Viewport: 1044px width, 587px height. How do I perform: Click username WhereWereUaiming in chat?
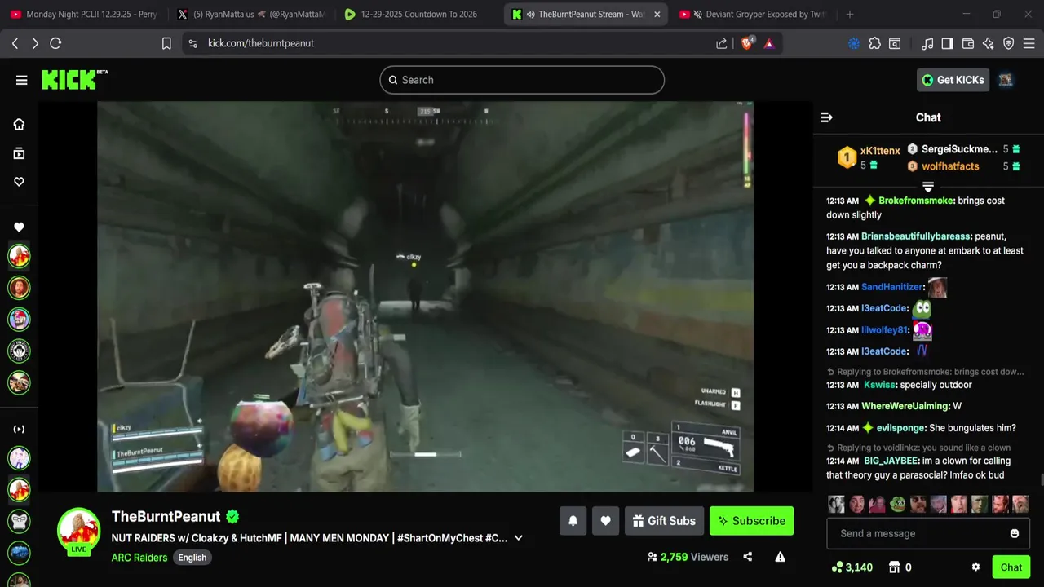(x=905, y=406)
